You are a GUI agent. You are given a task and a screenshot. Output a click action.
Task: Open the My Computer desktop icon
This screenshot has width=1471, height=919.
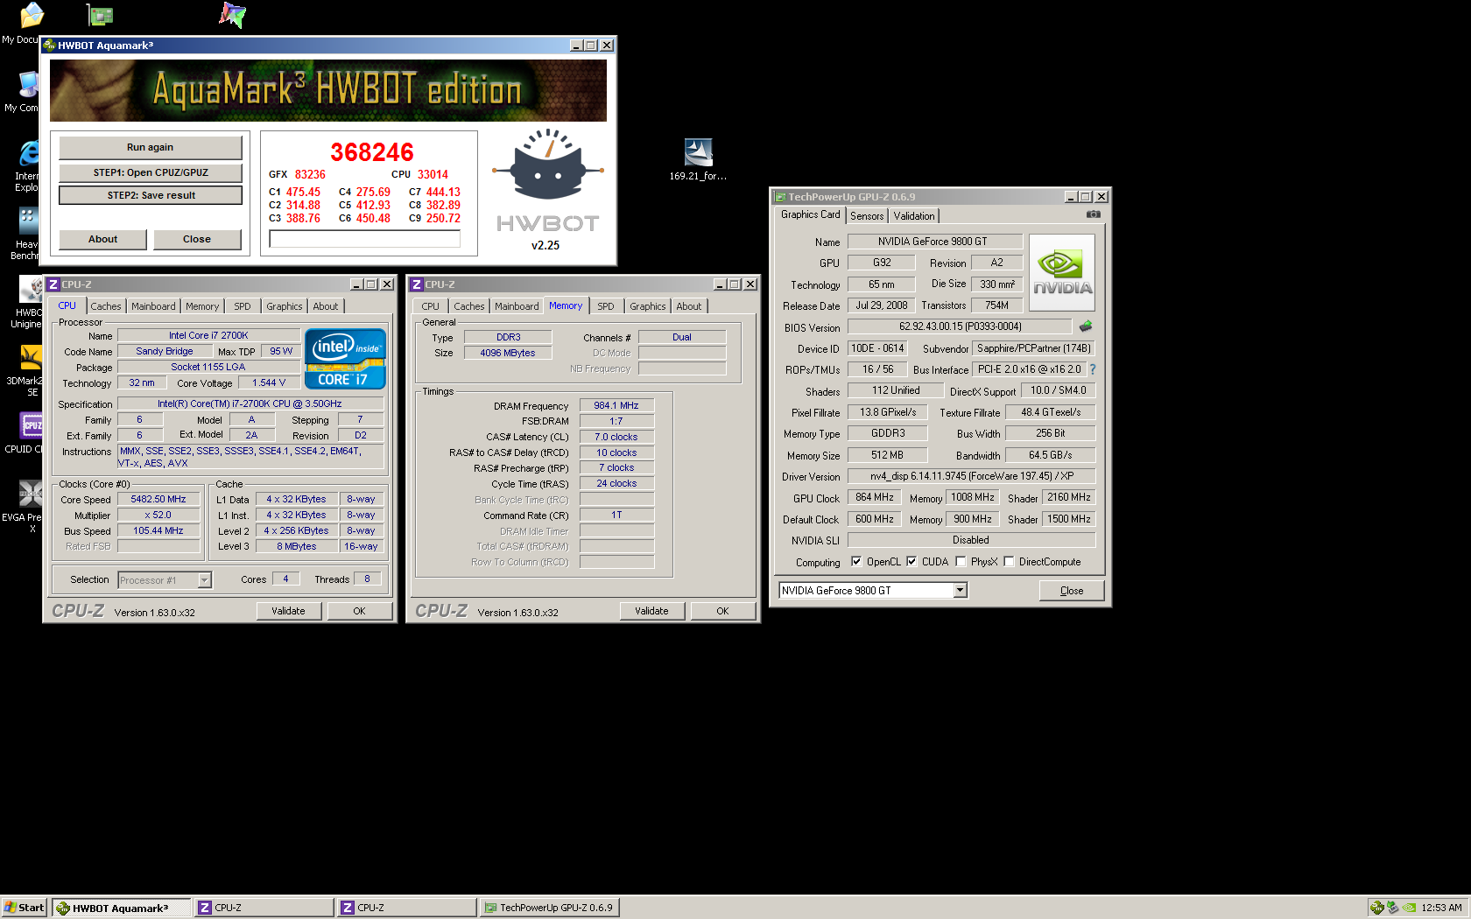click(29, 84)
